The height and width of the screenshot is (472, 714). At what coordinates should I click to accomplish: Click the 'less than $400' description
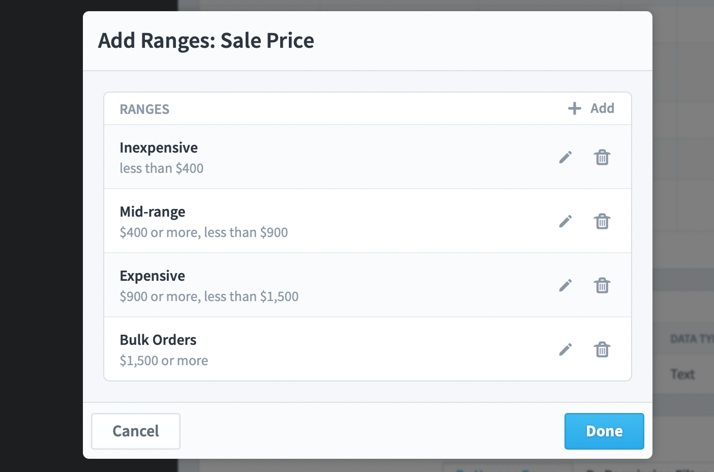tap(162, 168)
